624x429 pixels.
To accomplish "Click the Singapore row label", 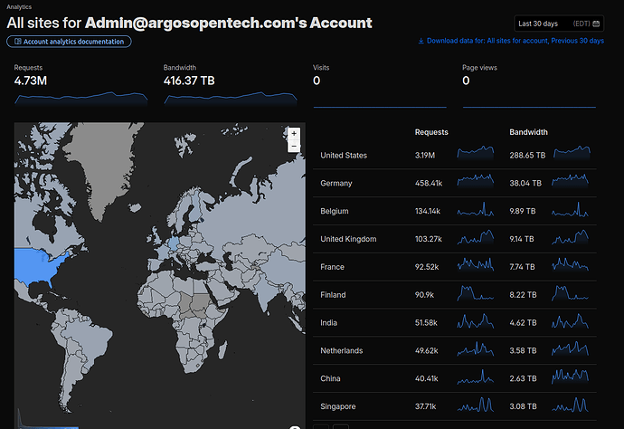I will coord(338,406).
